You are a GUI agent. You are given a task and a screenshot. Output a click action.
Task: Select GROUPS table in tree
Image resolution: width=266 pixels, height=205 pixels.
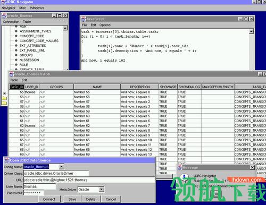(x=26, y=55)
